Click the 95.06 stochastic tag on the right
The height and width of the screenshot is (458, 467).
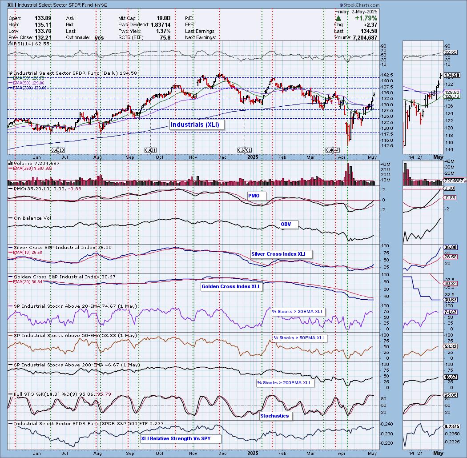point(451,395)
